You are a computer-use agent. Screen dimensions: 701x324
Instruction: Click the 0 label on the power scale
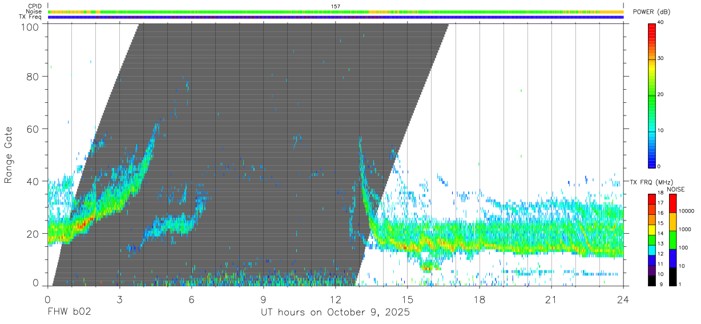click(659, 166)
